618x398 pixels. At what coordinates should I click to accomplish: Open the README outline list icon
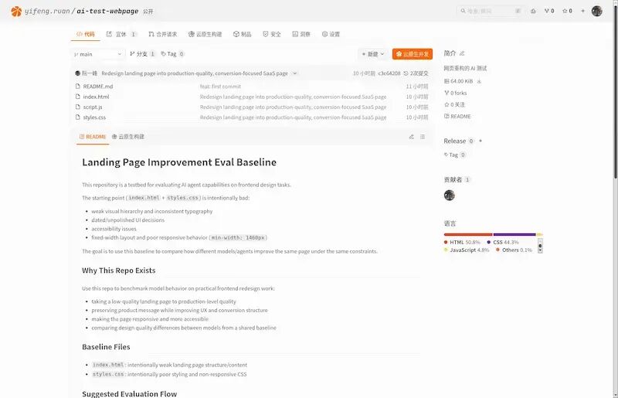[423, 137]
